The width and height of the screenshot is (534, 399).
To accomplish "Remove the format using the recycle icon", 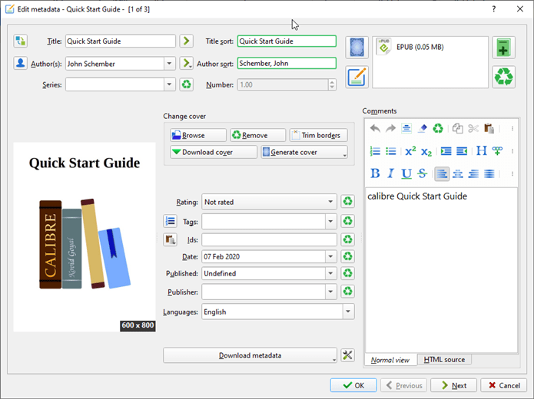I will (503, 77).
